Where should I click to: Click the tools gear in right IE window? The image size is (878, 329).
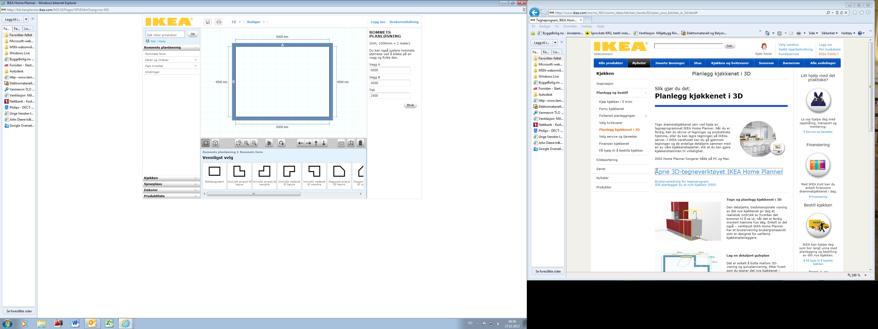[868, 13]
